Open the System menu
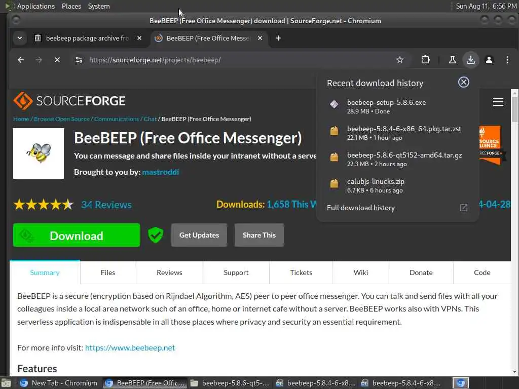 click(x=99, y=6)
